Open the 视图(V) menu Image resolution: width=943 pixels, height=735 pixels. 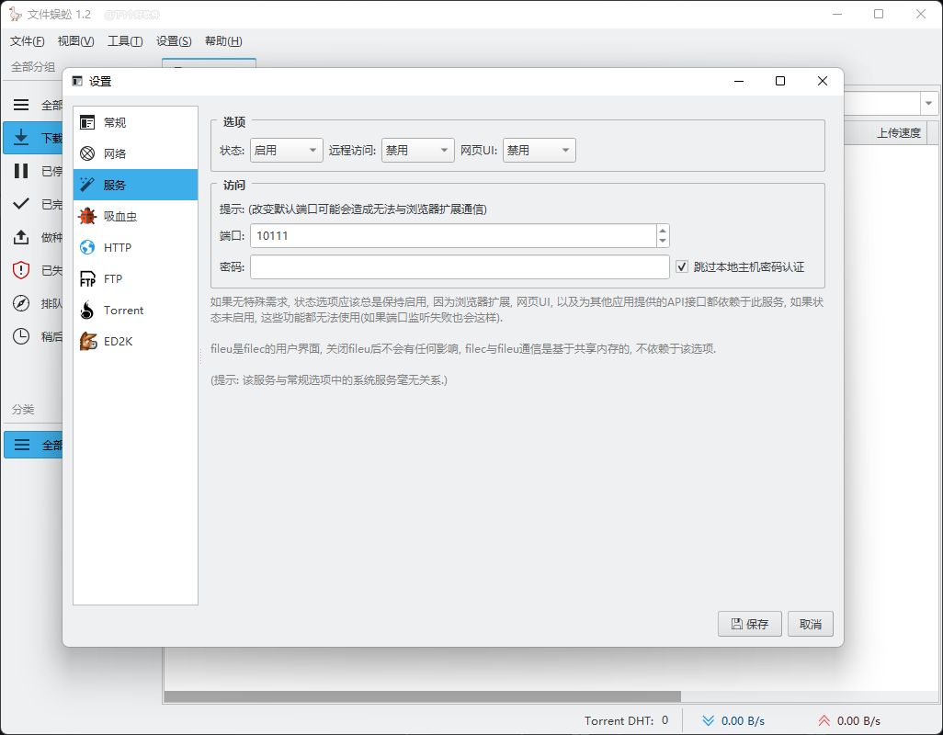pyautogui.click(x=75, y=40)
